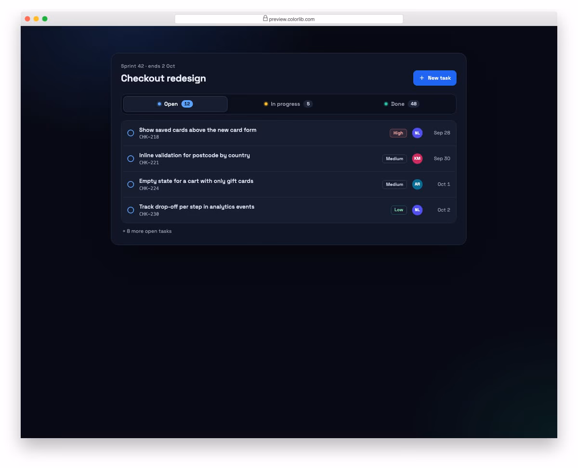Screen dimensions: 578x468
Task: Click the task ID CHK-230
Action: (149, 214)
